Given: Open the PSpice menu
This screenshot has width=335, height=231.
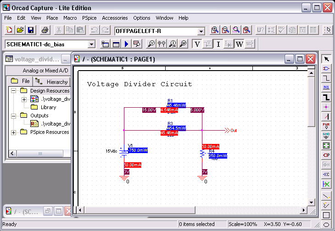Looking at the screenshot, I should tap(89, 18).
